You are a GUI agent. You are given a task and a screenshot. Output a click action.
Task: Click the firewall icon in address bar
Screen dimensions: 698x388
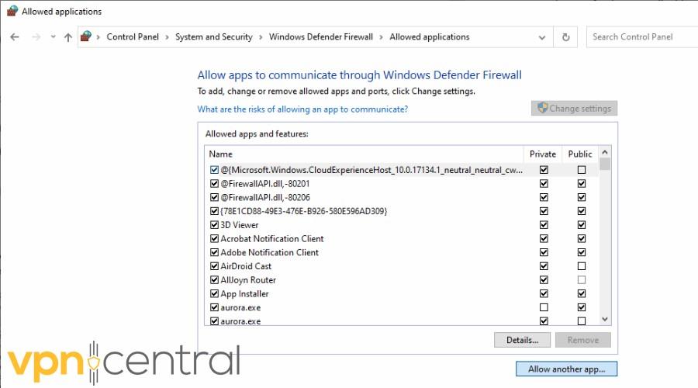86,36
